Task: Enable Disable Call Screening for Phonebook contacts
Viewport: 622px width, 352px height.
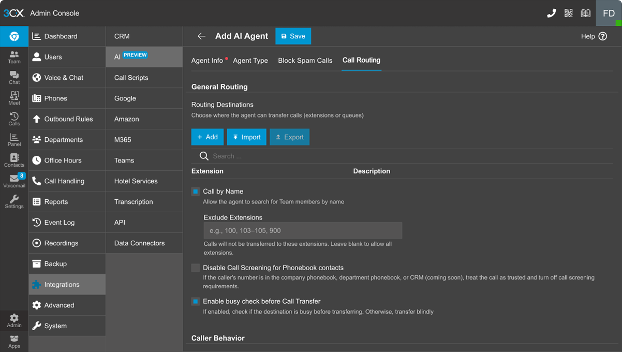Action: click(x=196, y=268)
